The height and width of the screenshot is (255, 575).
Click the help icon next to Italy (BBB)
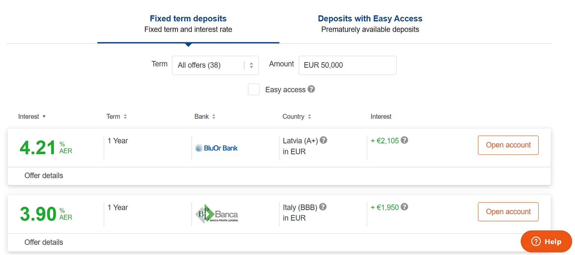(x=323, y=206)
